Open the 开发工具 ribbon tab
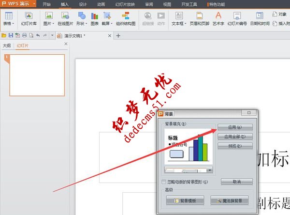The width and height of the screenshot is (290, 215). (x=189, y=4)
